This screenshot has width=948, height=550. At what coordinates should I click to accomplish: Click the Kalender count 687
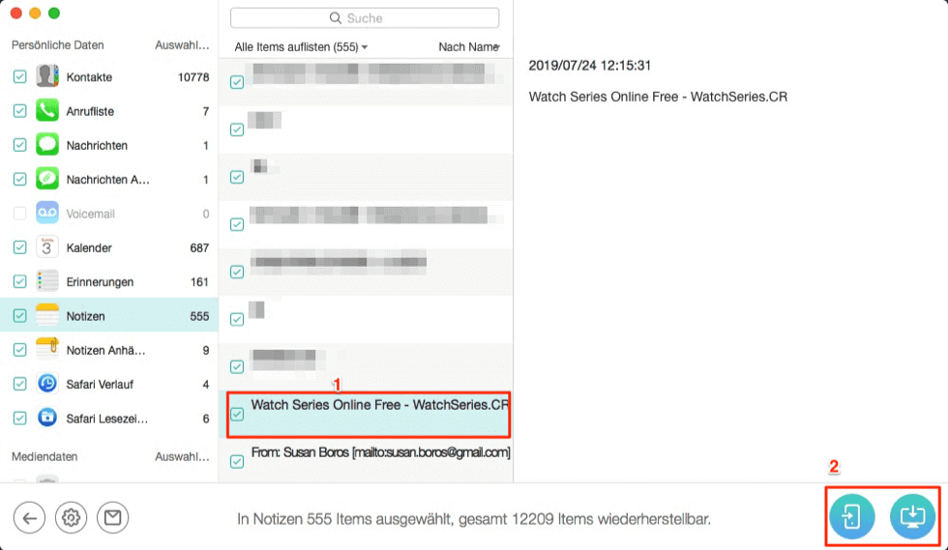(x=199, y=247)
